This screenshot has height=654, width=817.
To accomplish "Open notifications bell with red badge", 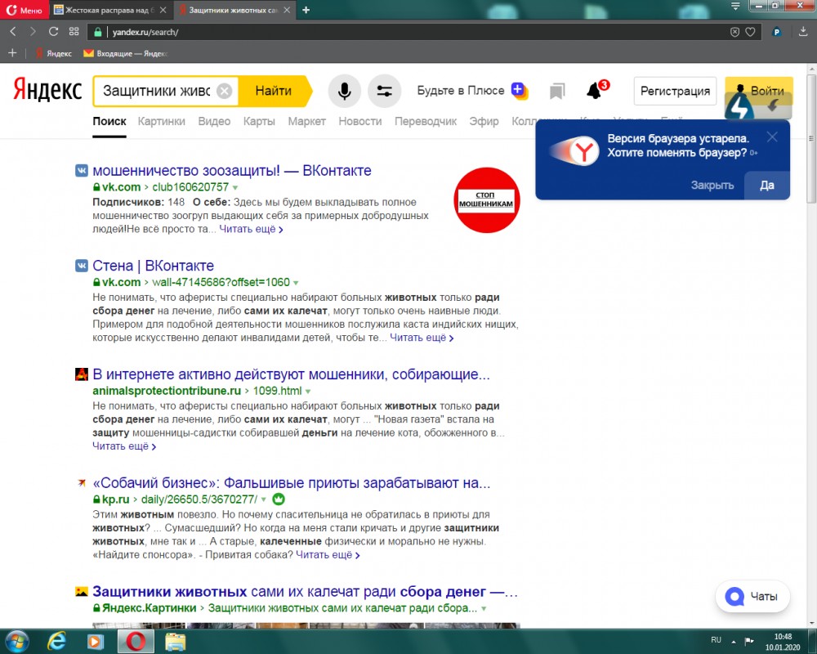I will (595, 92).
